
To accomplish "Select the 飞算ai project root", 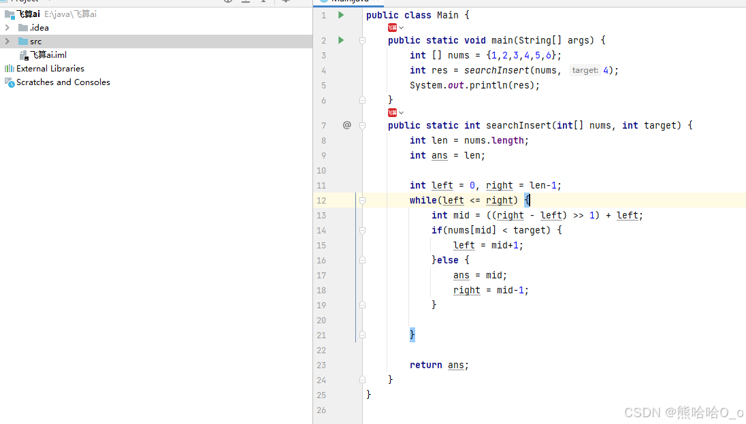I will click(28, 14).
